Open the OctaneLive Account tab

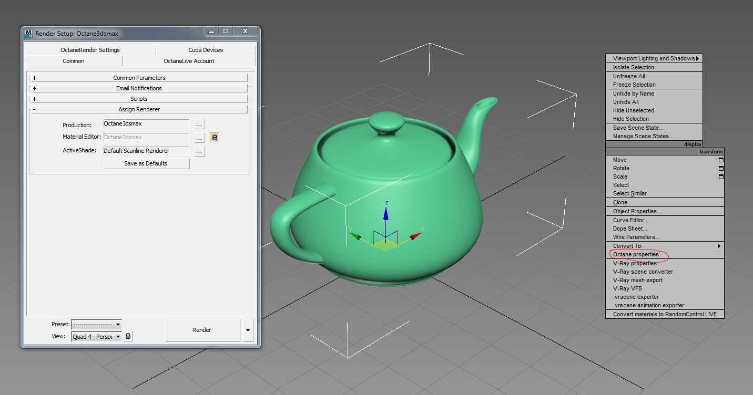point(189,61)
